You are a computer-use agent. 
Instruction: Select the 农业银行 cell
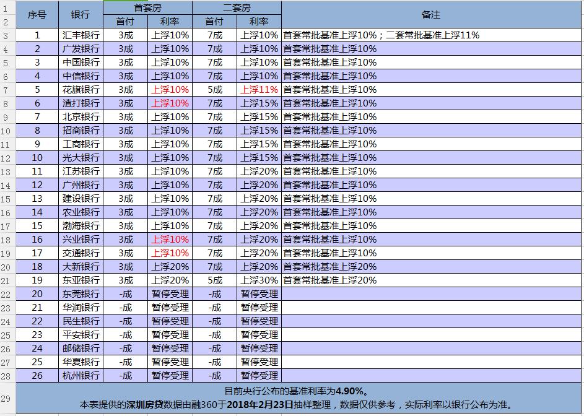(81, 212)
